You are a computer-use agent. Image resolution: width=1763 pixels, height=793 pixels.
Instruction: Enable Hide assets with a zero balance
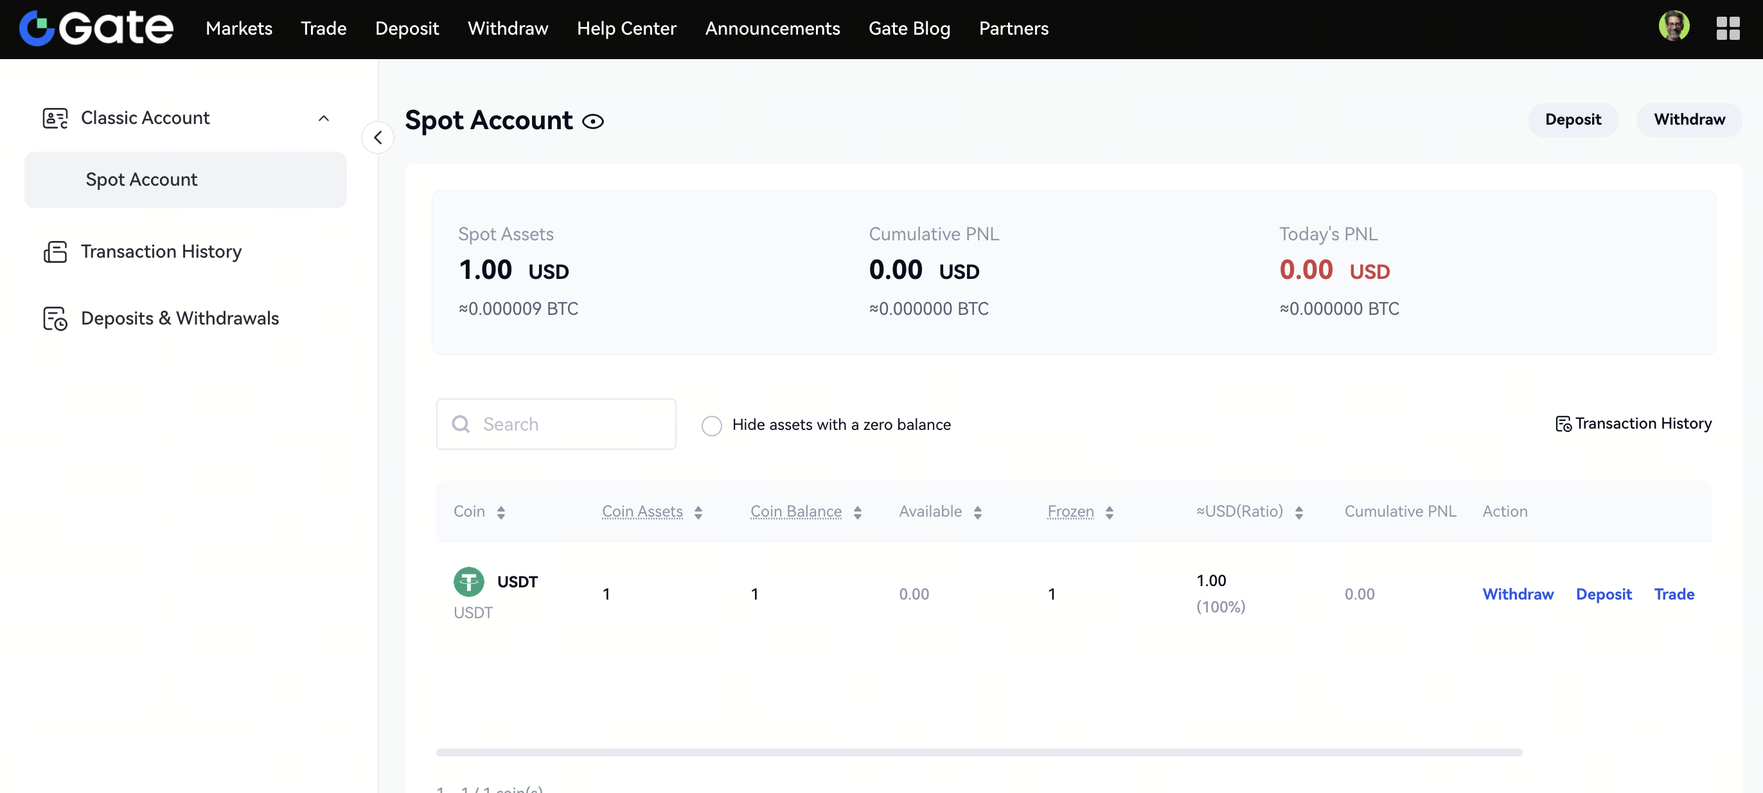(711, 425)
